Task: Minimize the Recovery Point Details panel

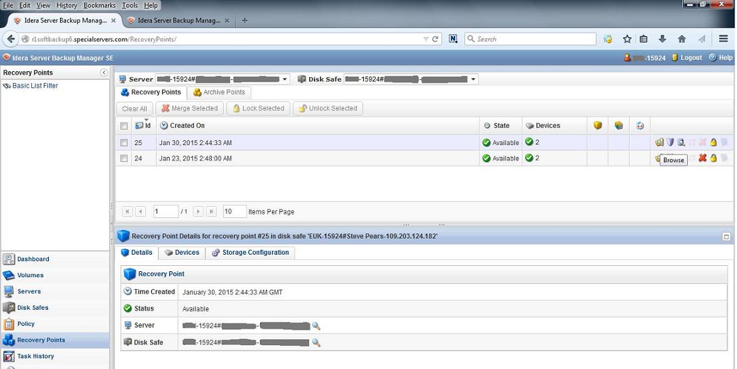Action: point(726,237)
